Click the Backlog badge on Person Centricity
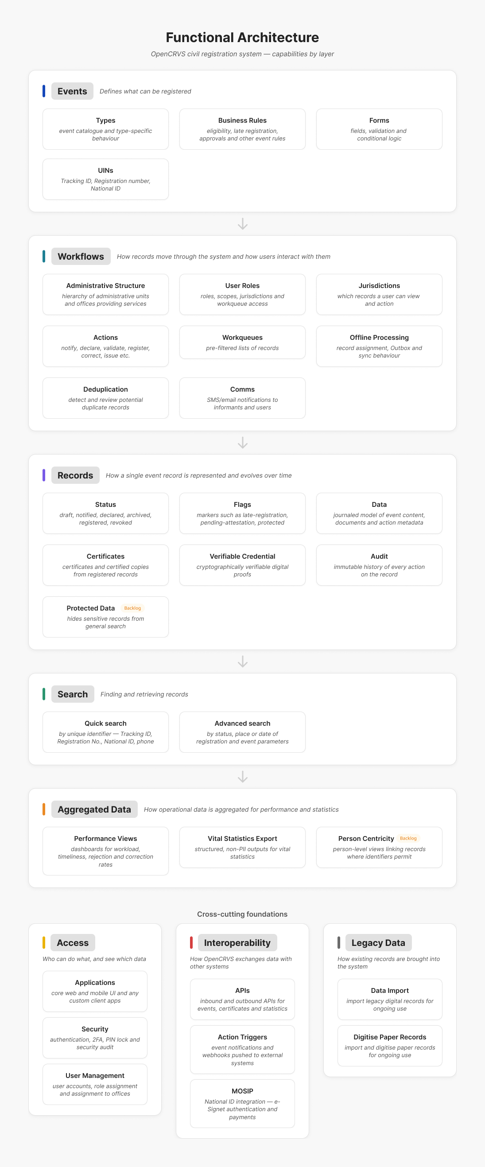This screenshot has height=1167, width=485. click(x=408, y=838)
